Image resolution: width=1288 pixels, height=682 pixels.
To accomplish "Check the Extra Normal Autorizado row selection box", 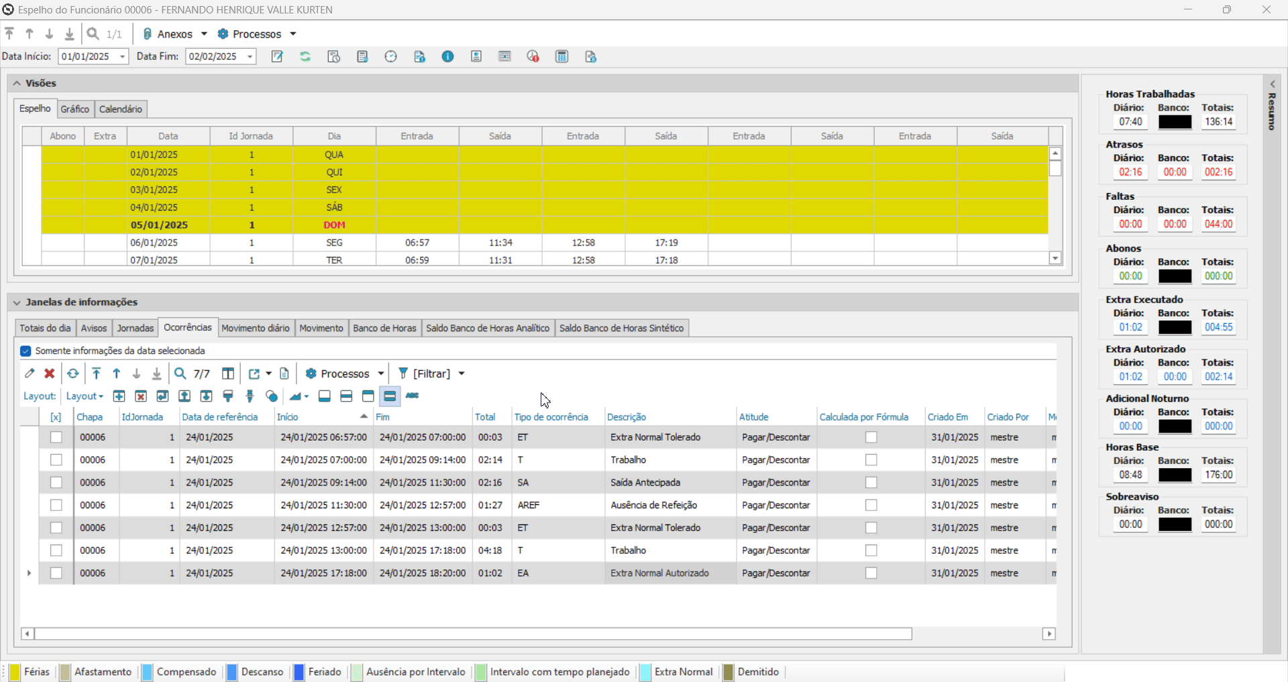I will pyautogui.click(x=56, y=573).
